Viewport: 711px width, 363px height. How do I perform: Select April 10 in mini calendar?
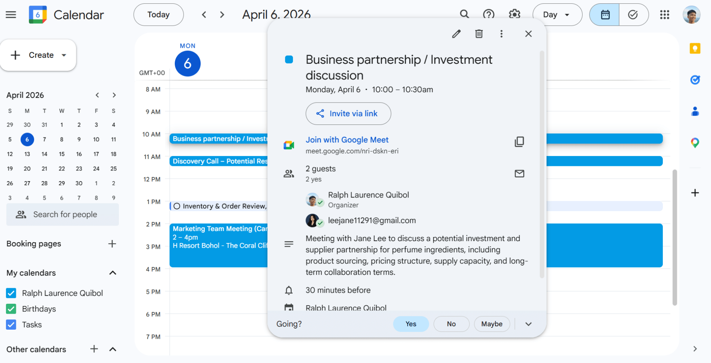point(96,140)
